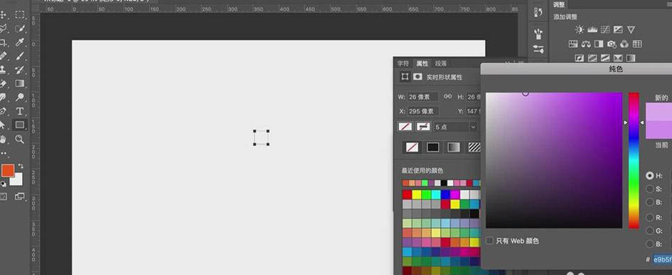Add Curves adjustment
Screen dimensions: 672x275
(605, 30)
